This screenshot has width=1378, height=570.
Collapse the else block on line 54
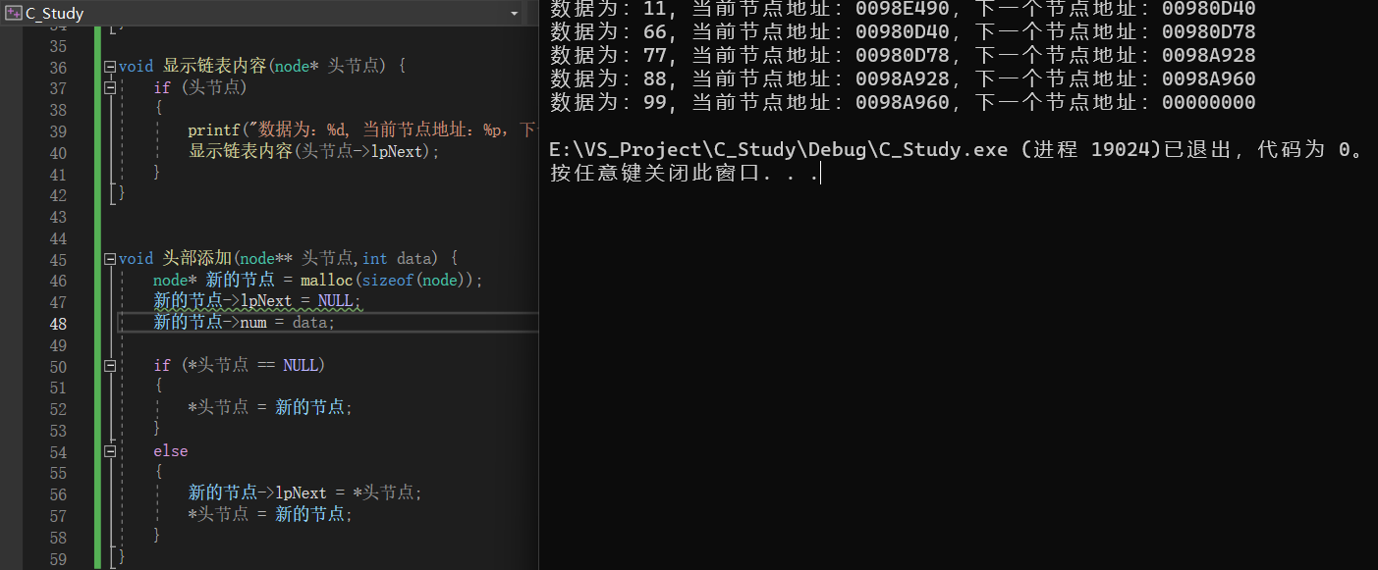pos(110,450)
